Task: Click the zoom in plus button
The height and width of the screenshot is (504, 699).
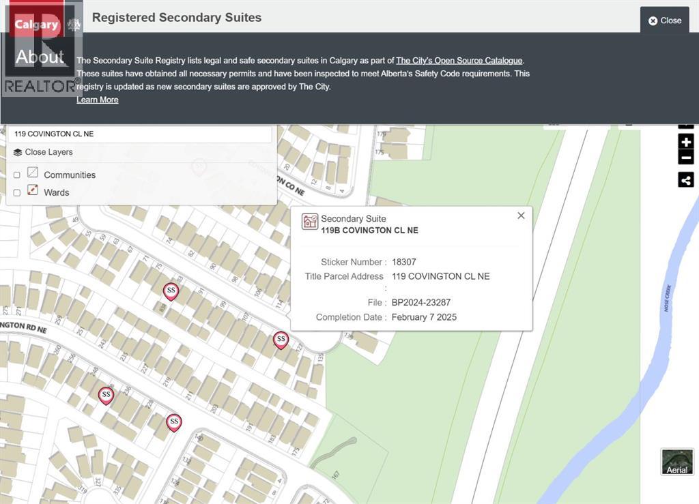Action: pos(686,143)
